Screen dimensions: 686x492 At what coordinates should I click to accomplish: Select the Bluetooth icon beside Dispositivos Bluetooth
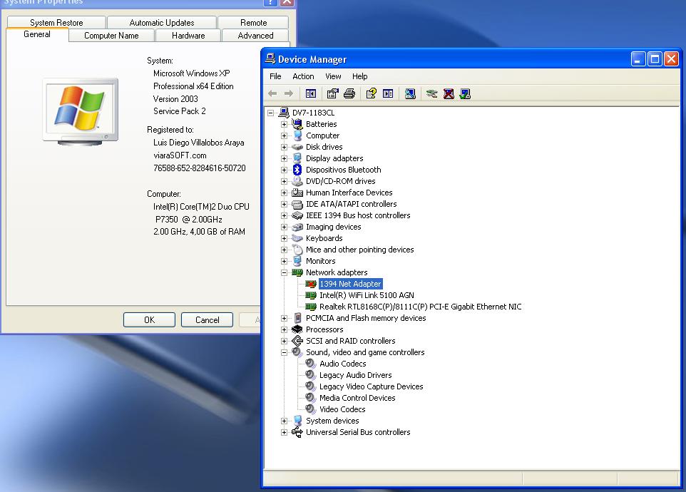[297, 170]
